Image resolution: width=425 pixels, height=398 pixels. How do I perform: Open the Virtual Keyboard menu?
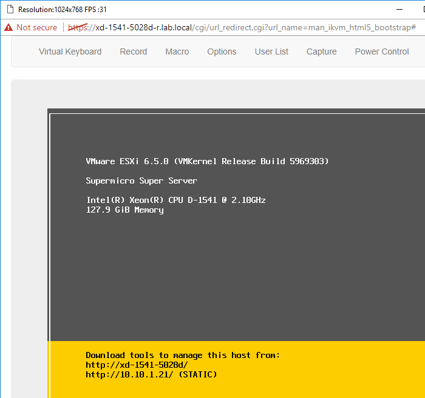click(70, 51)
